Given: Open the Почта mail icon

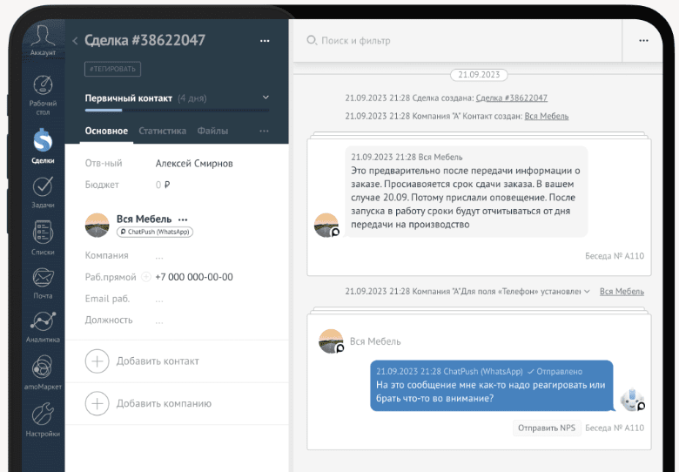Looking at the screenshot, I should coord(43,278).
